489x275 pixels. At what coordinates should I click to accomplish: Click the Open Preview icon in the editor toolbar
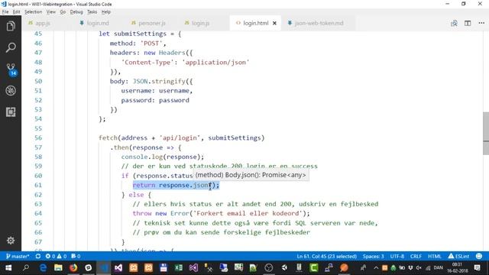[454, 23]
